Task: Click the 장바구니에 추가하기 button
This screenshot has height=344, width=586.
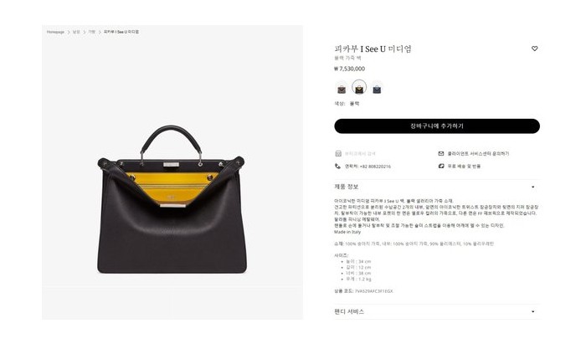Action: pos(437,126)
